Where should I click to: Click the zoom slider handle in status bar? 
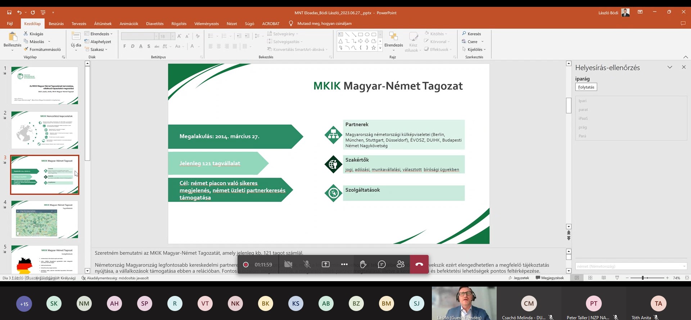tap(642, 278)
